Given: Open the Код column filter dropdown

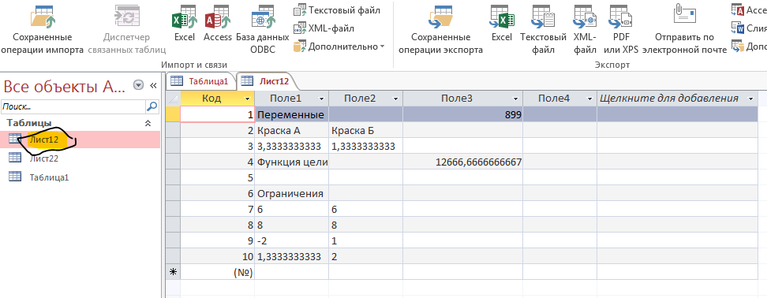Looking at the screenshot, I should [x=247, y=99].
